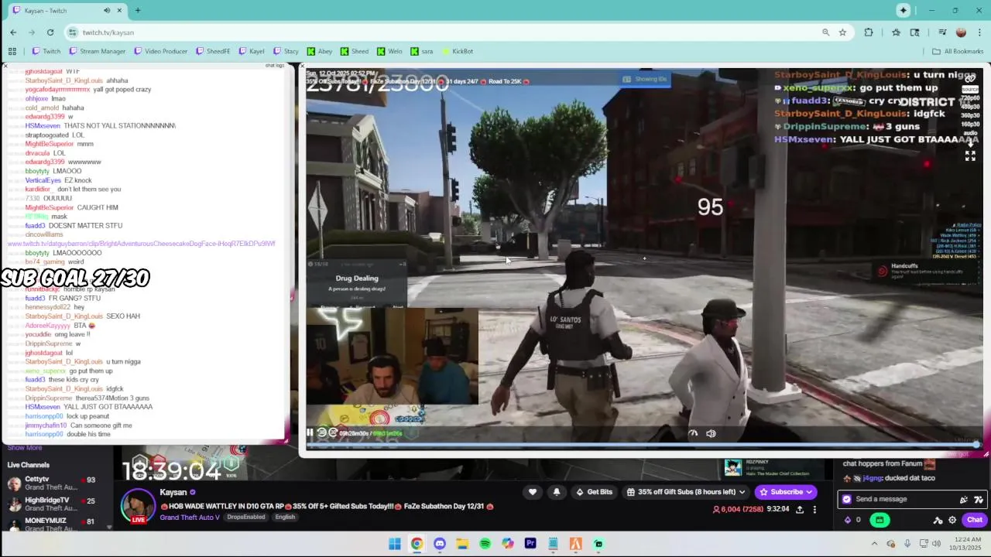Open the 35% off Gift Subs dropdown
This screenshot has height=557, width=991.
[686, 492]
